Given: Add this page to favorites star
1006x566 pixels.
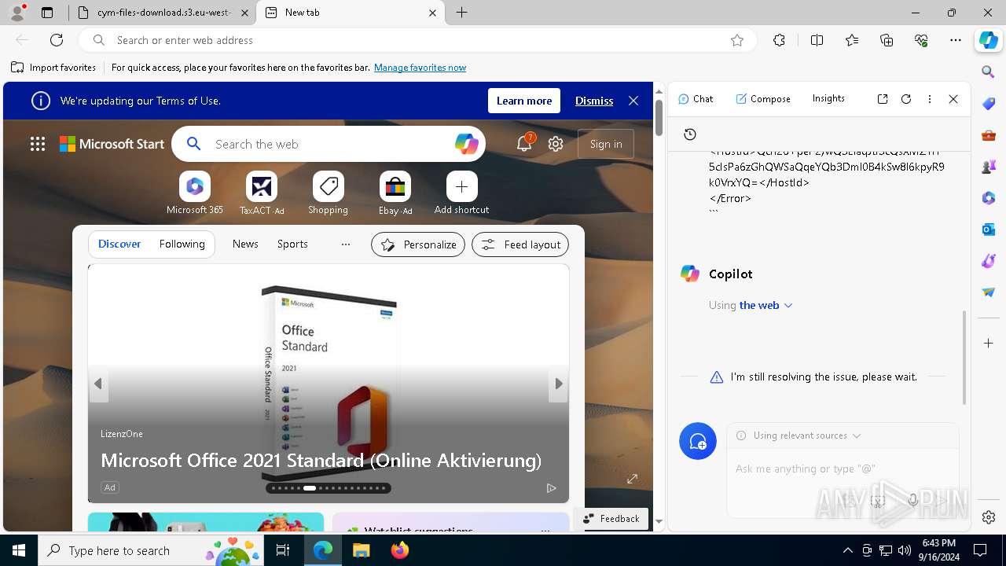Looking at the screenshot, I should tap(737, 40).
